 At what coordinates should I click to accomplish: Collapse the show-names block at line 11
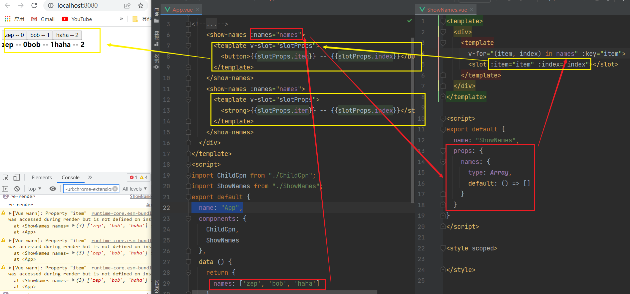188,89
